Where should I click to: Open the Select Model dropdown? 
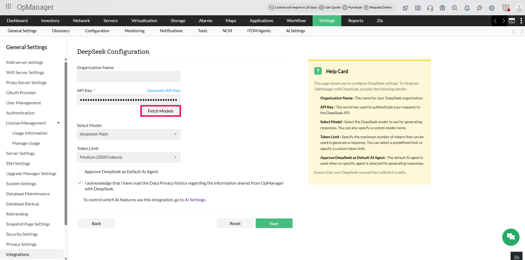[x=129, y=134]
